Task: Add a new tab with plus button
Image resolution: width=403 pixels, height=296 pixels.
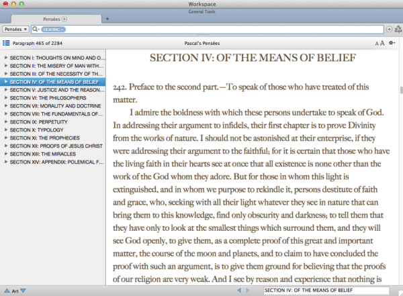Action: [x=107, y=19]
